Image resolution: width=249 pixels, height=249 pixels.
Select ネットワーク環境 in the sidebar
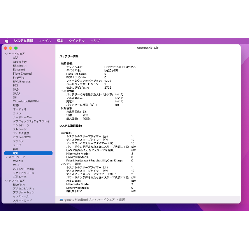[x=24, y=169]
